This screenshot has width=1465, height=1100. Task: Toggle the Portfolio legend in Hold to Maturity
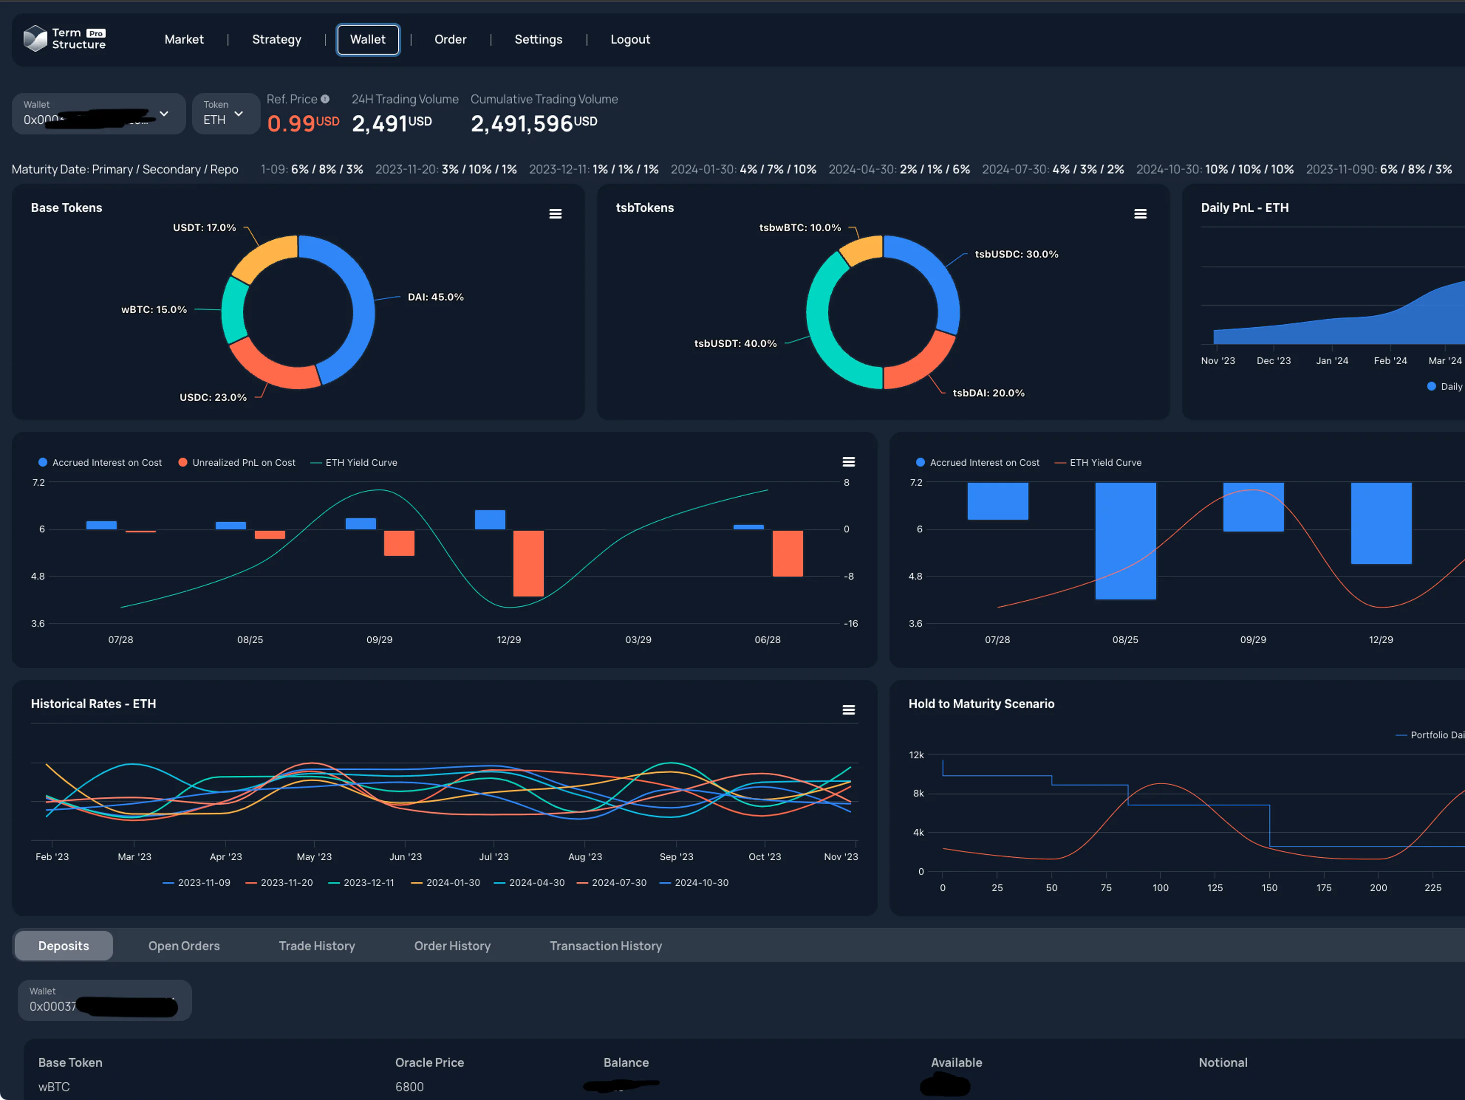point(1431,735)
